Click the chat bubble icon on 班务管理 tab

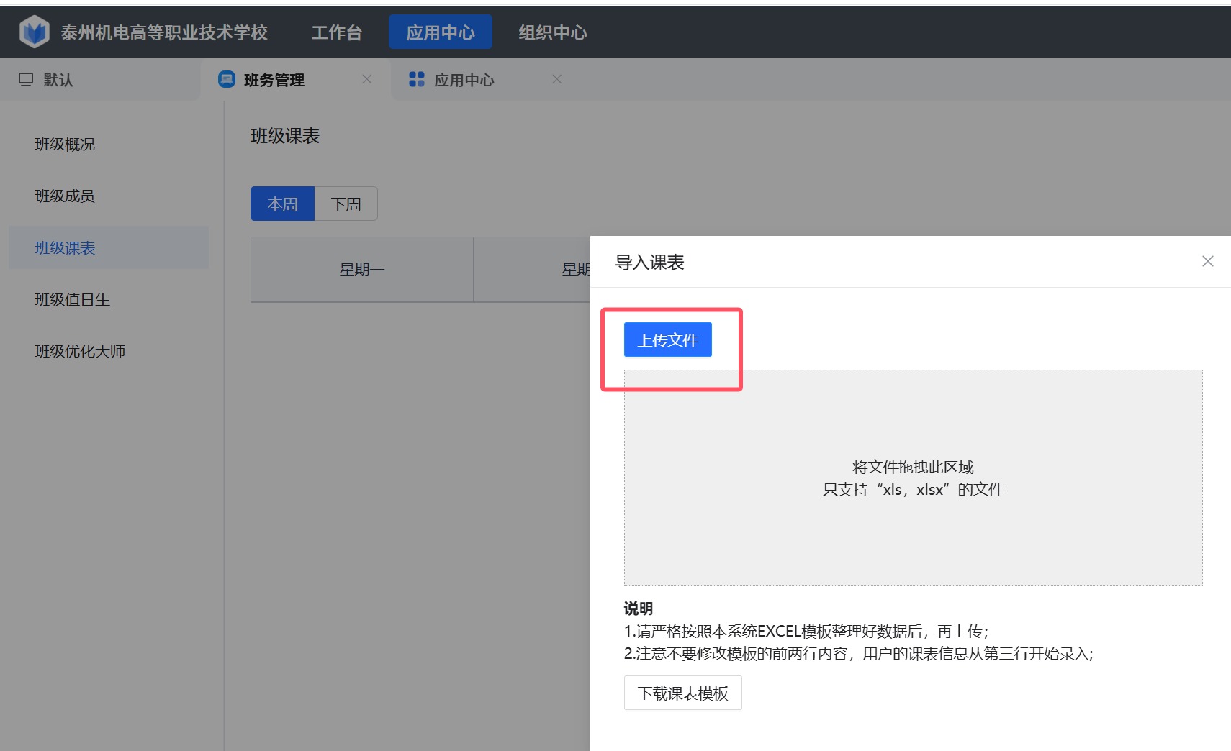coord(227,79)
